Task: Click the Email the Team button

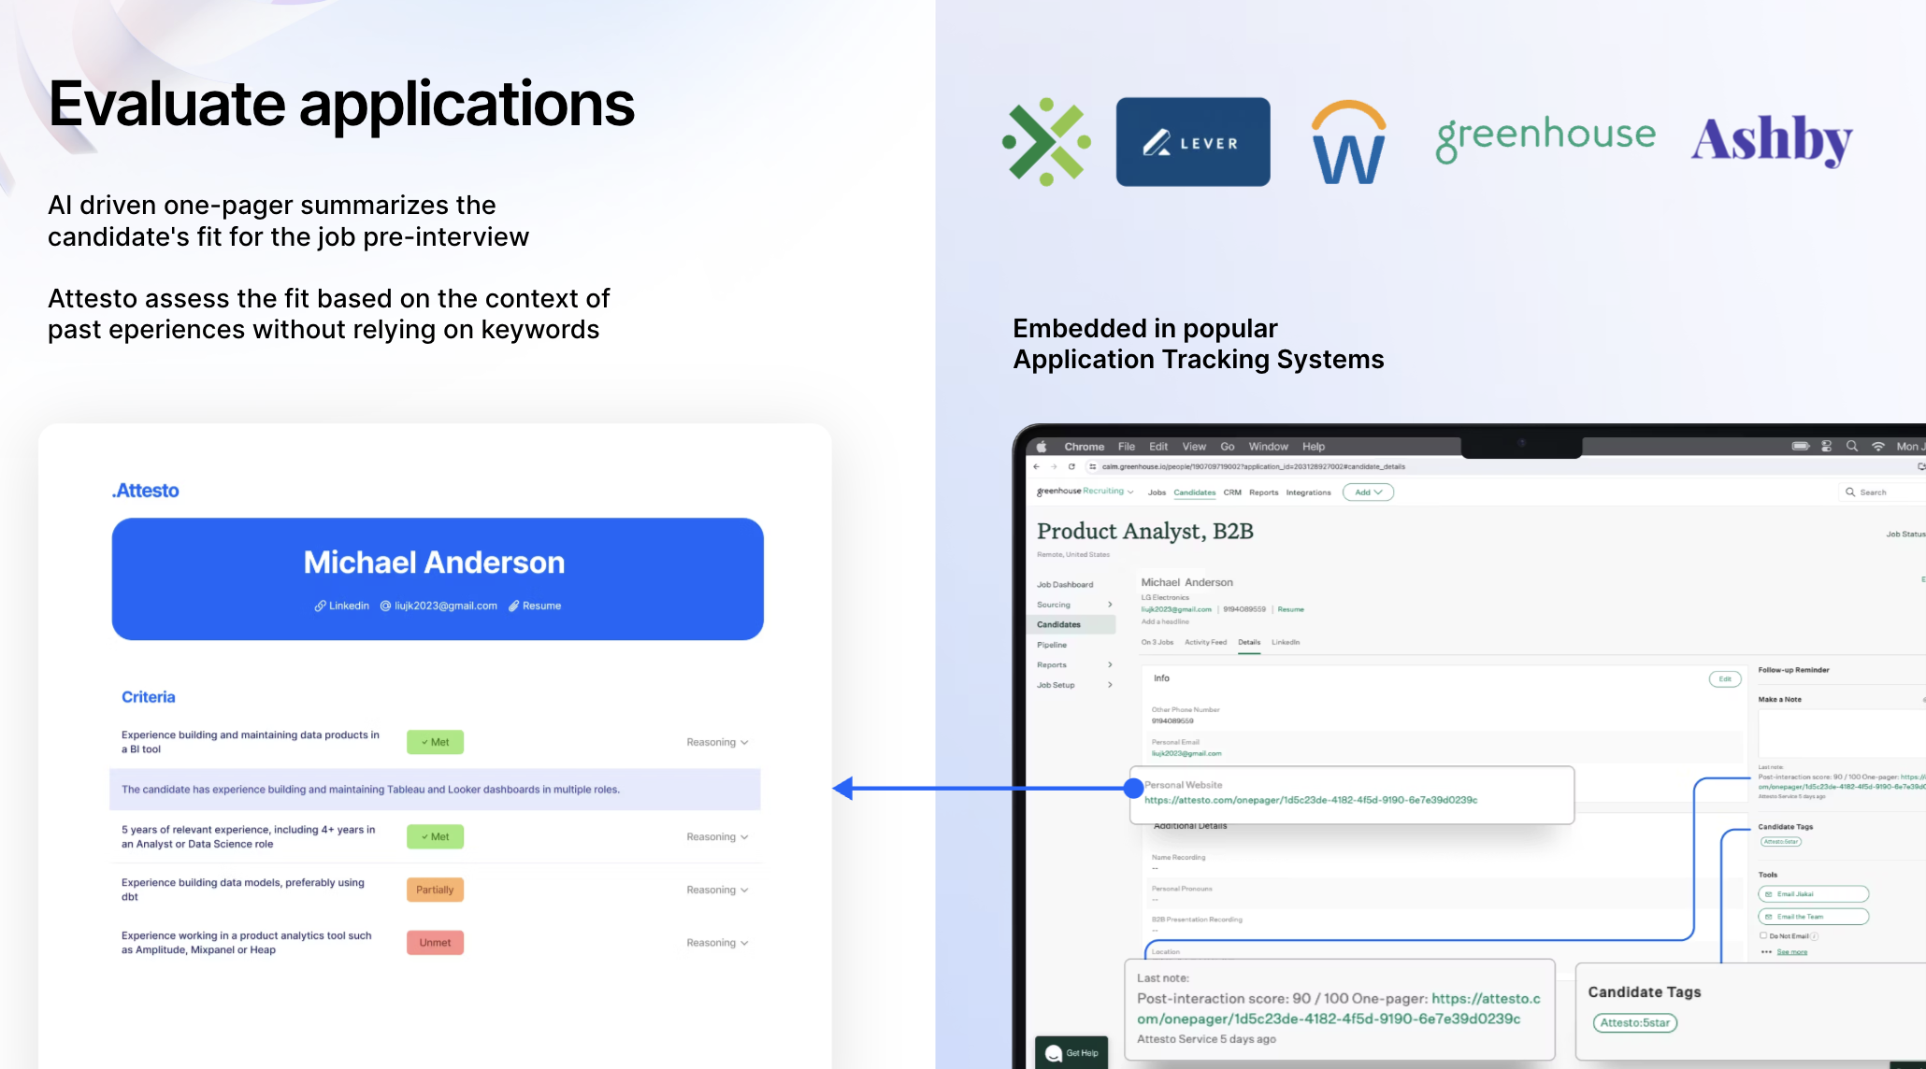Action: click(x=1813, y=917)
